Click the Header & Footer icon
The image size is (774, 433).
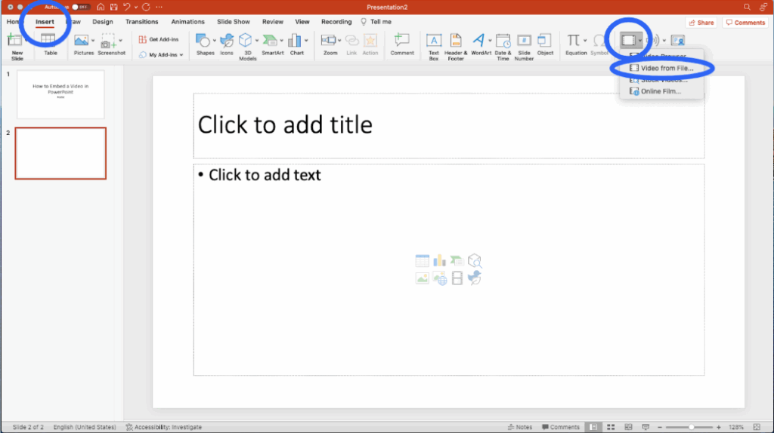pos(456,43)
